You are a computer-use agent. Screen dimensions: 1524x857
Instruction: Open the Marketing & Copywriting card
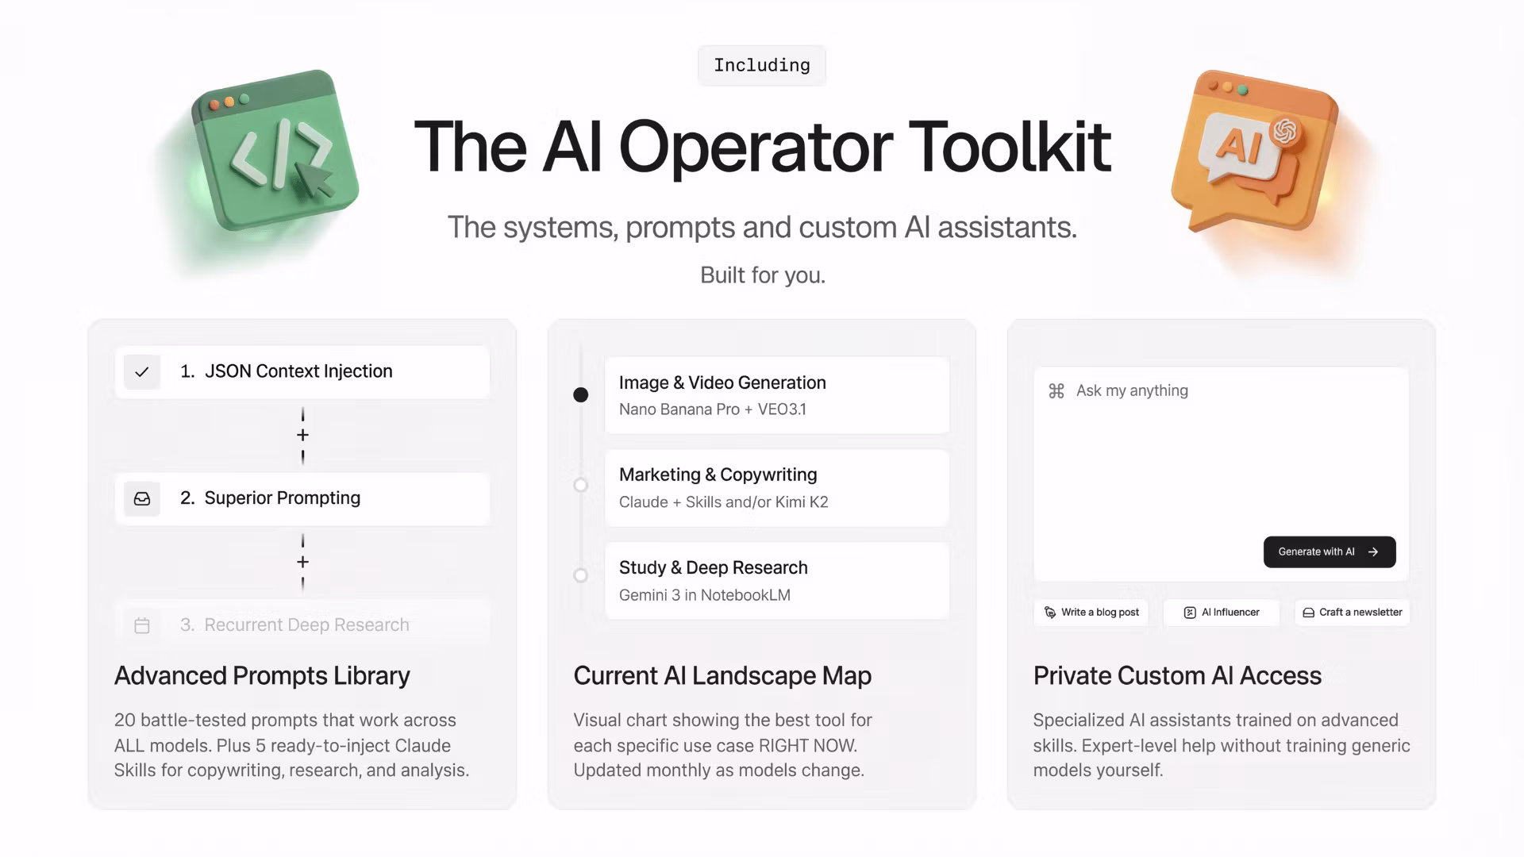click(x=777, y=488)
